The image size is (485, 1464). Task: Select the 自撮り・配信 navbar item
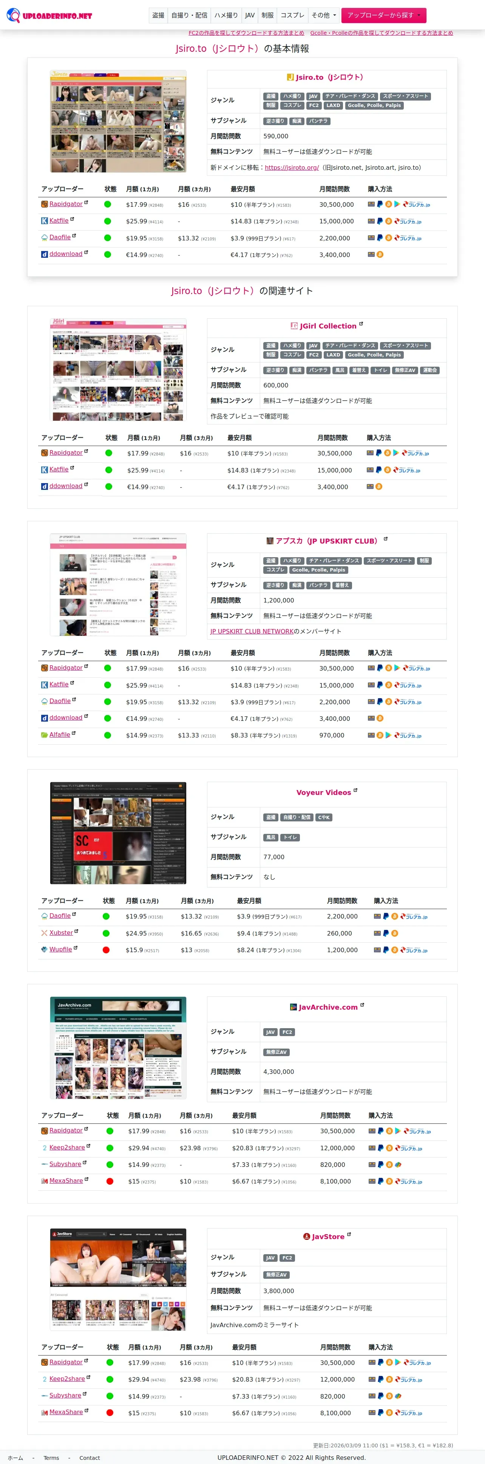tap(189, 15)
